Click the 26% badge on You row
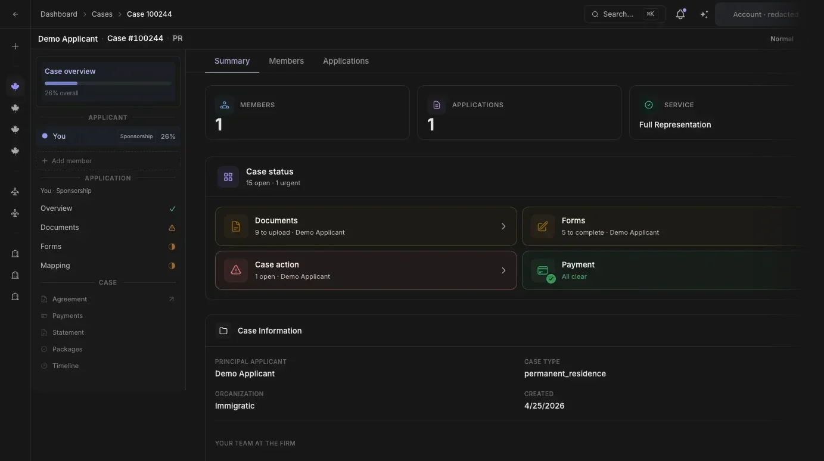Image resolution: width=824 pixels, height=461 pixels. (168, 136)
